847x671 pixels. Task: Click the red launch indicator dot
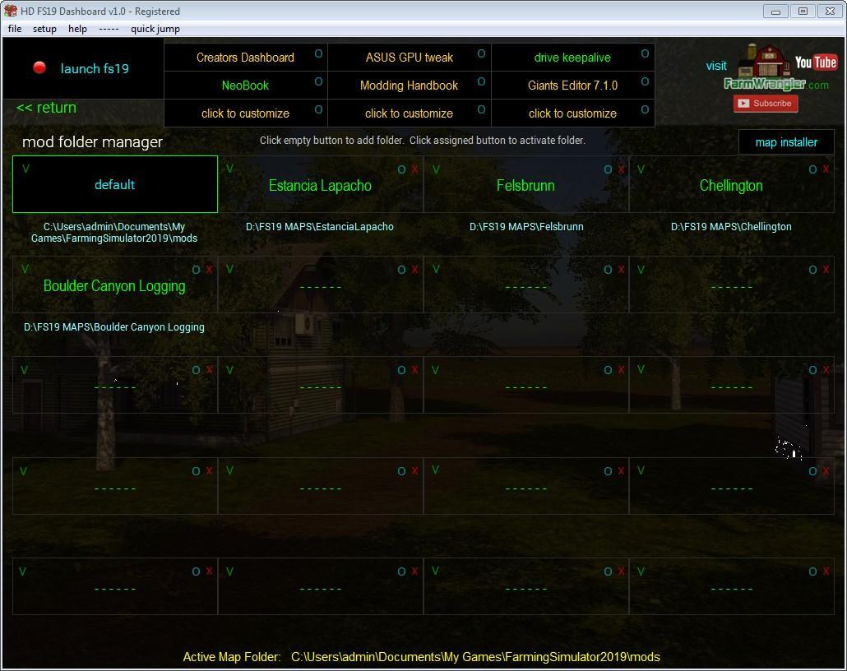click(x=39, y=67)
